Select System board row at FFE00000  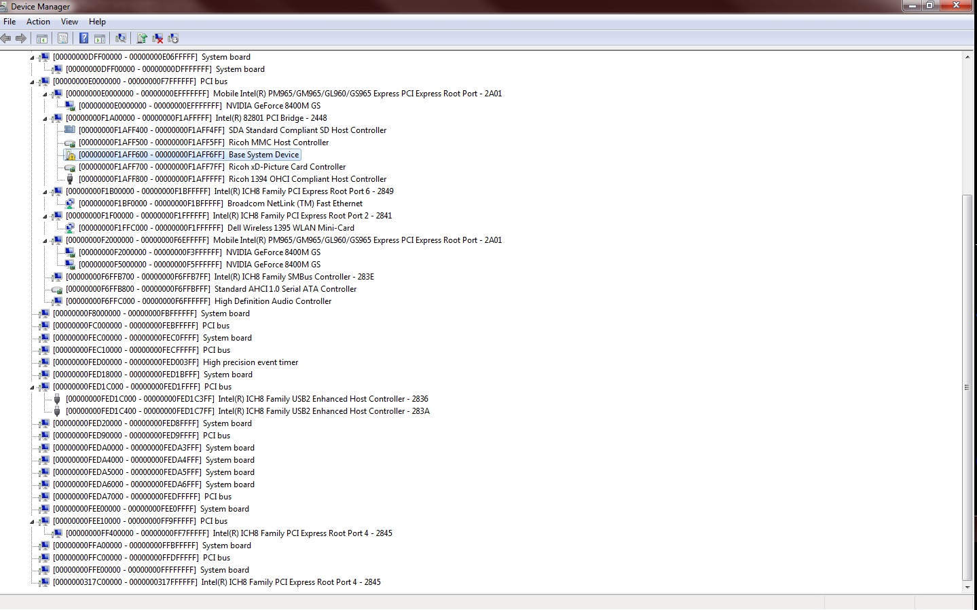pos(151,570)
